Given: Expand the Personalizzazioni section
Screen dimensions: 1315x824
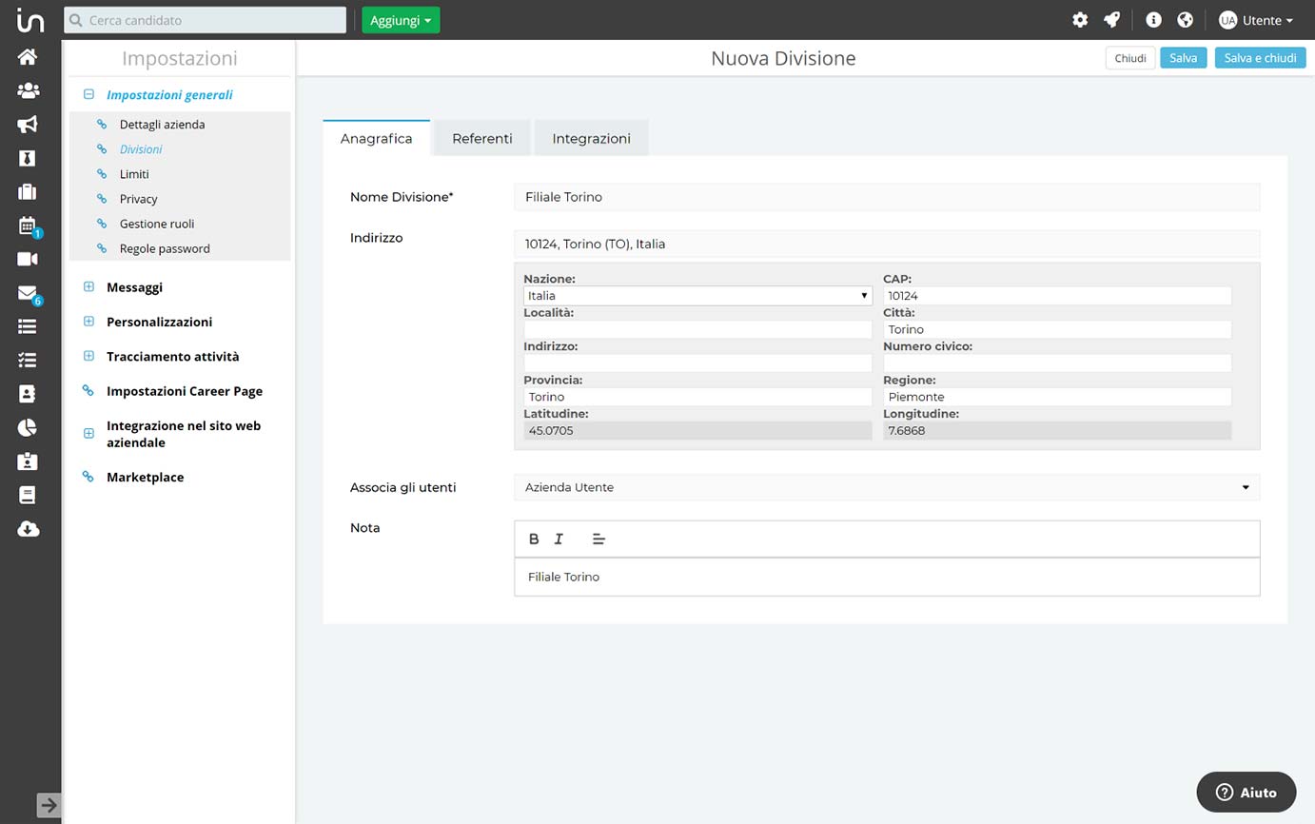Looking at the screenshot, I should pyautogui.click(x=88, y=322).
